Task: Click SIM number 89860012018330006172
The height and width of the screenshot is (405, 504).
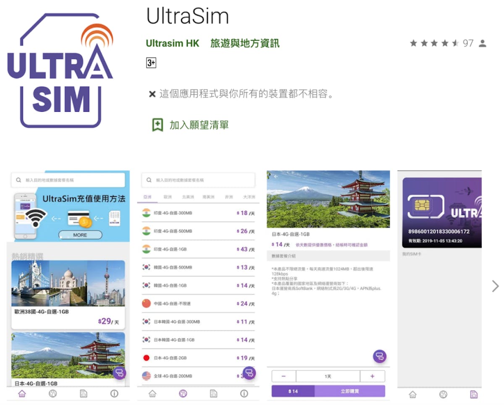Action: pyautogui.click(x=439, y=231)
